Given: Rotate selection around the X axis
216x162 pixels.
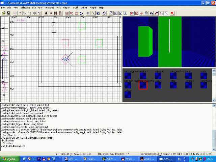Looking at the screenshot, I should 20,13.
